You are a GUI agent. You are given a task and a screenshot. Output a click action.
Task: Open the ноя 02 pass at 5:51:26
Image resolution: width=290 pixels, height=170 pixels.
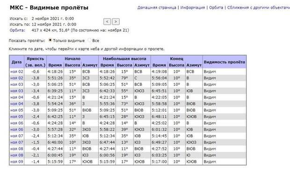(x=17, y=78)
